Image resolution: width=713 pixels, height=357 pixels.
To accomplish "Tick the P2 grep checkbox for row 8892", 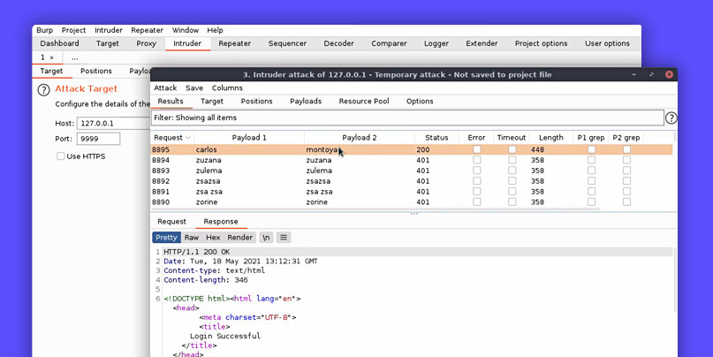I will [x=626, y=181].
